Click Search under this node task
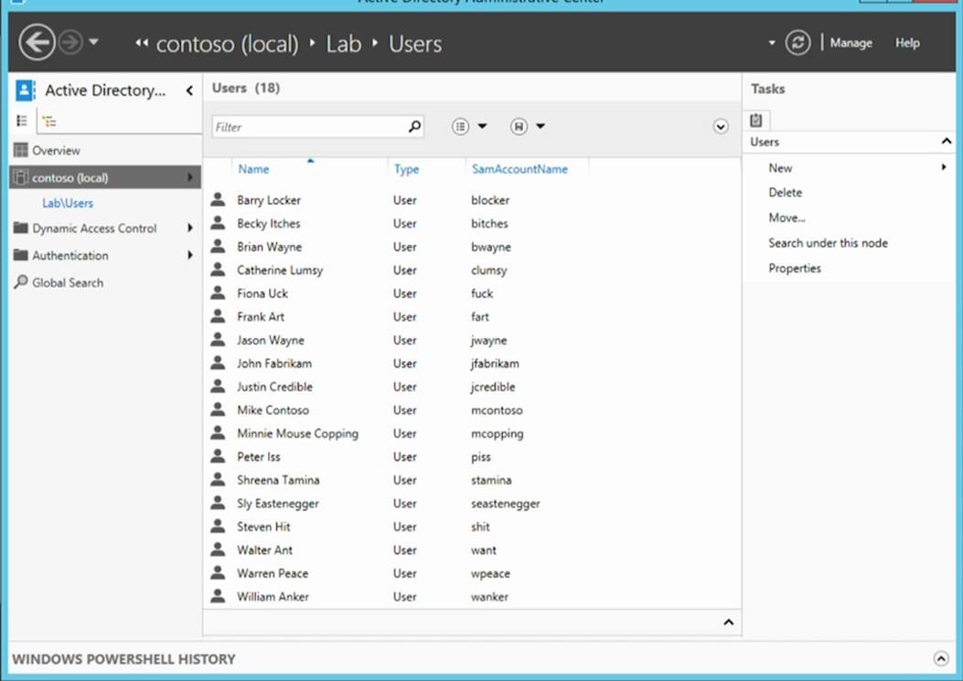The image size is (963, 681). 828,242
